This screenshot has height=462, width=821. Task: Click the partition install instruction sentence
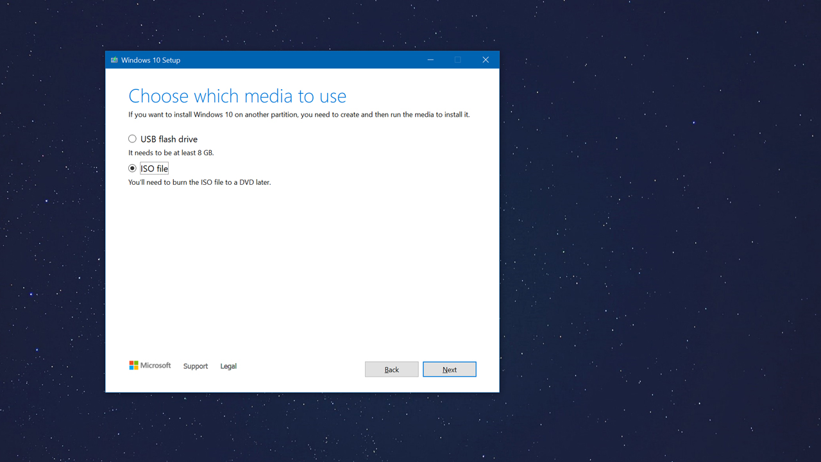(299, 115)
